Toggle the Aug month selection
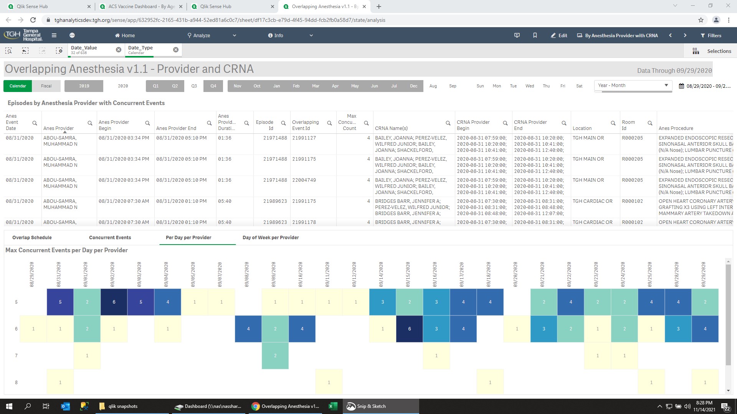Viewport: 737px width, 414px height. [433, 86]
